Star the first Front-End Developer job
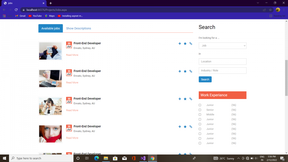The height and width of the screenshot is (162, 288). pyautogui.click(x=185, y=44)
